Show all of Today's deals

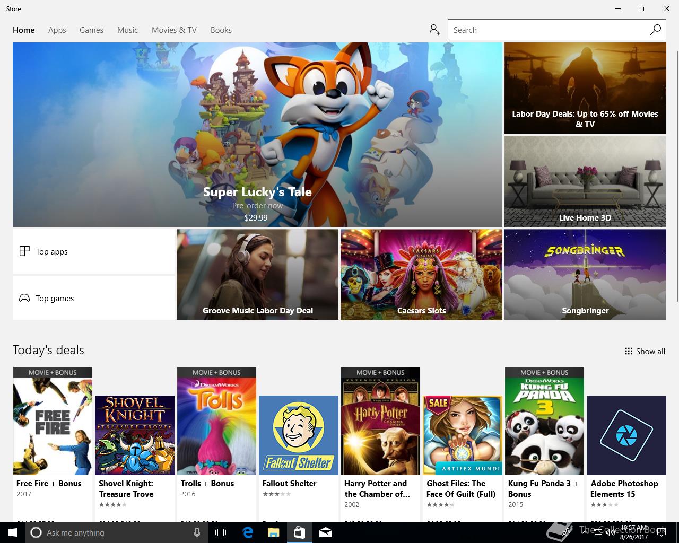pos(645,351)
